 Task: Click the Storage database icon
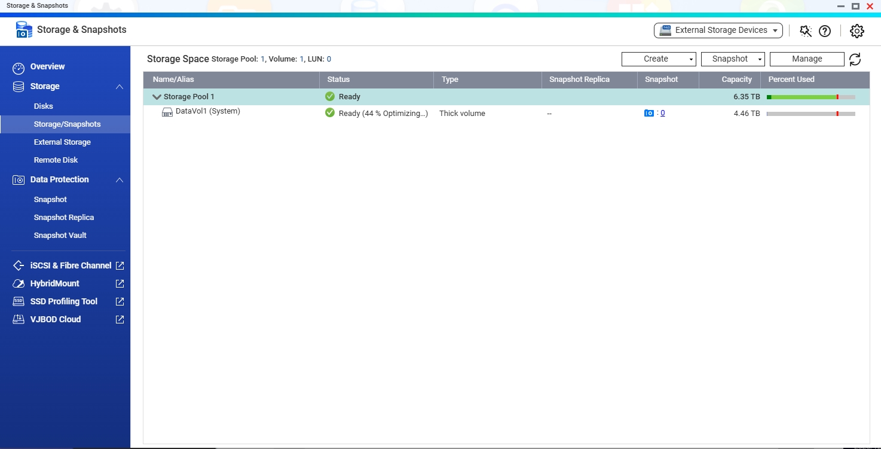coord(19,87)
